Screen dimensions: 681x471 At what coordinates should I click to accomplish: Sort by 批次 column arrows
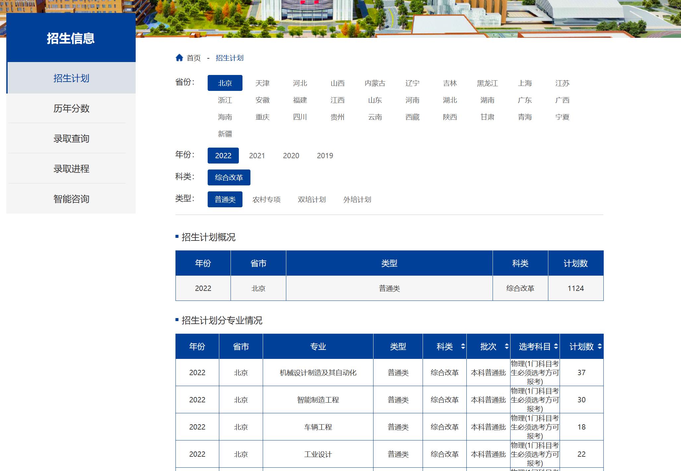pos(506,347)
